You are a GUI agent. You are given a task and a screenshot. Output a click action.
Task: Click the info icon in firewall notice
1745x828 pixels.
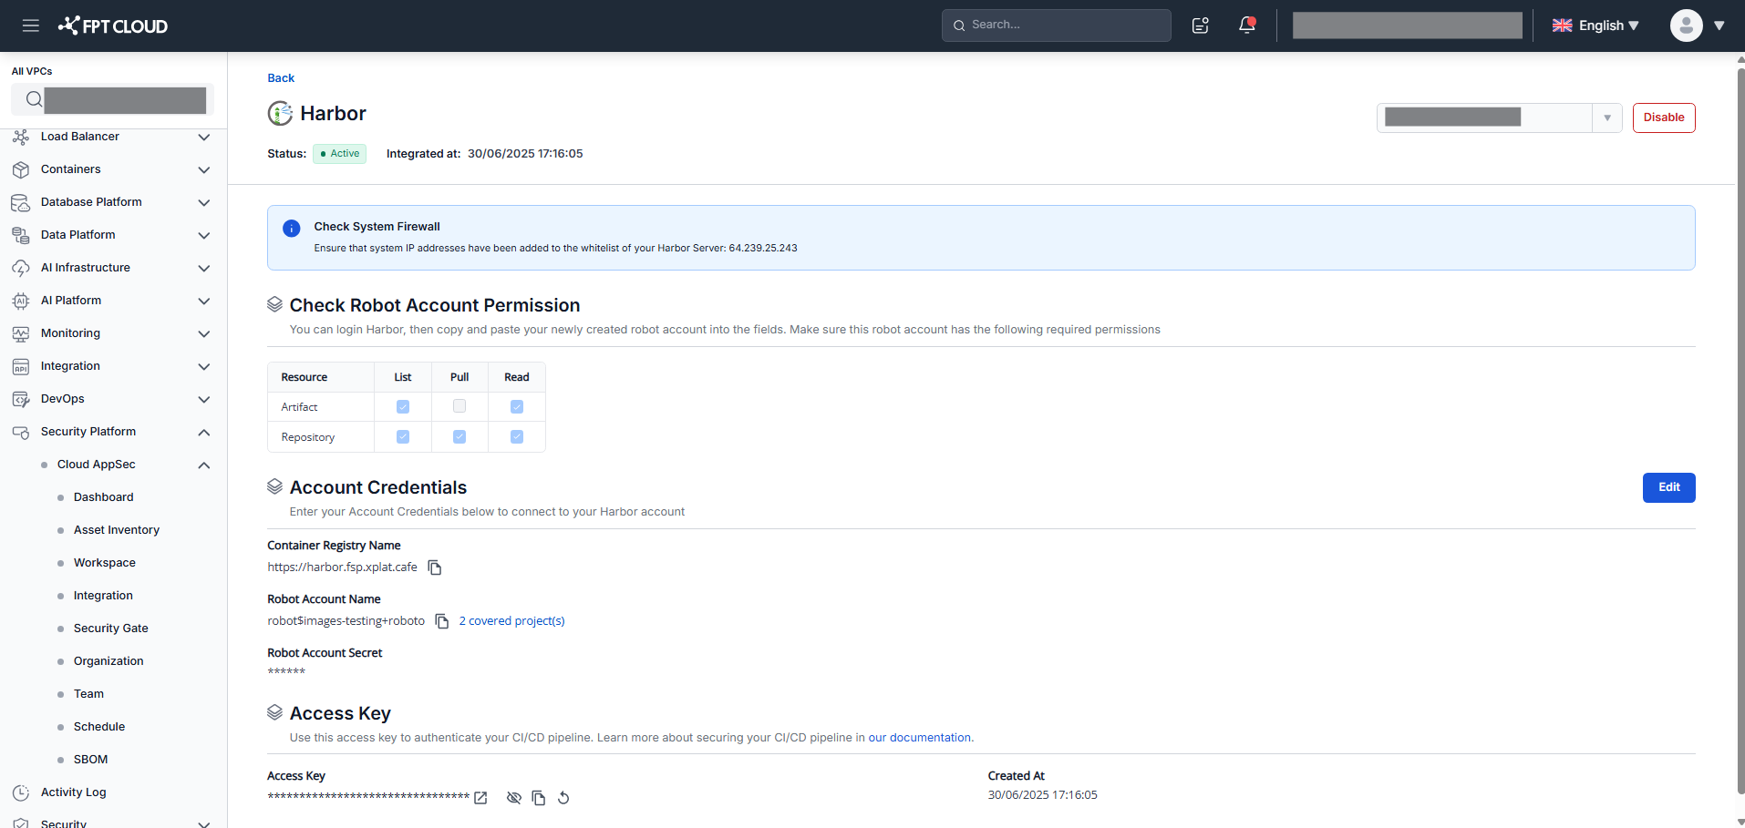pyautogui.click(x=292, y=229)
